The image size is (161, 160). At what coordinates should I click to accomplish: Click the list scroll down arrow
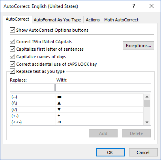pos(147,122)
